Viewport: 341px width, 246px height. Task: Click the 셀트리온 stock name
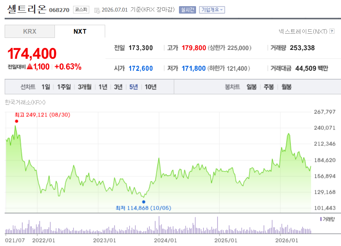(27, 9)
